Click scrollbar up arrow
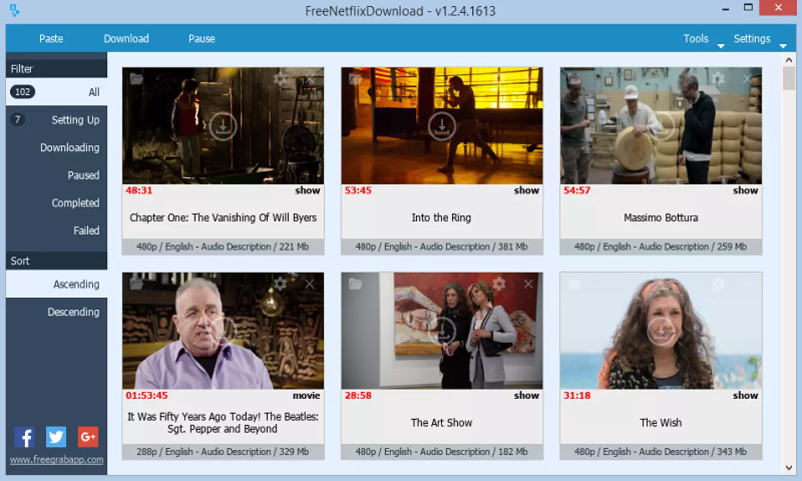 point(789,59)
